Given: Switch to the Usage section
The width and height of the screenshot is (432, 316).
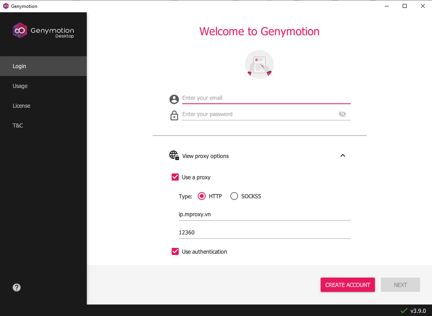Looking at the screenshot, I should coord(43,86).
